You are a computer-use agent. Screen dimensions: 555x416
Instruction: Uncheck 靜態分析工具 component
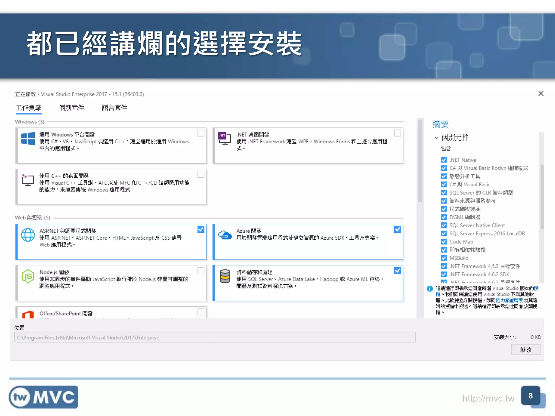[x=444, y=176]
